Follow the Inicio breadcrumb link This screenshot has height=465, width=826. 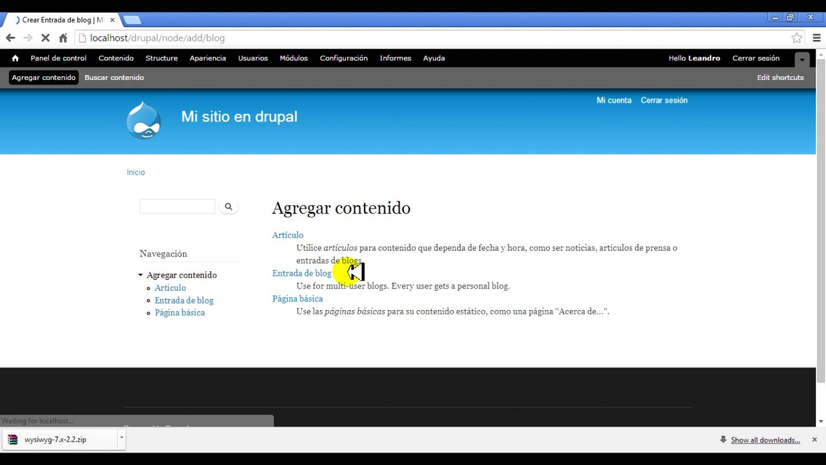[x=136, y=172]
